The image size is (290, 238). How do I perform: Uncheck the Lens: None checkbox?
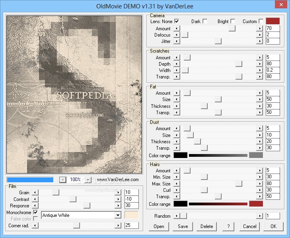[177, 21]
